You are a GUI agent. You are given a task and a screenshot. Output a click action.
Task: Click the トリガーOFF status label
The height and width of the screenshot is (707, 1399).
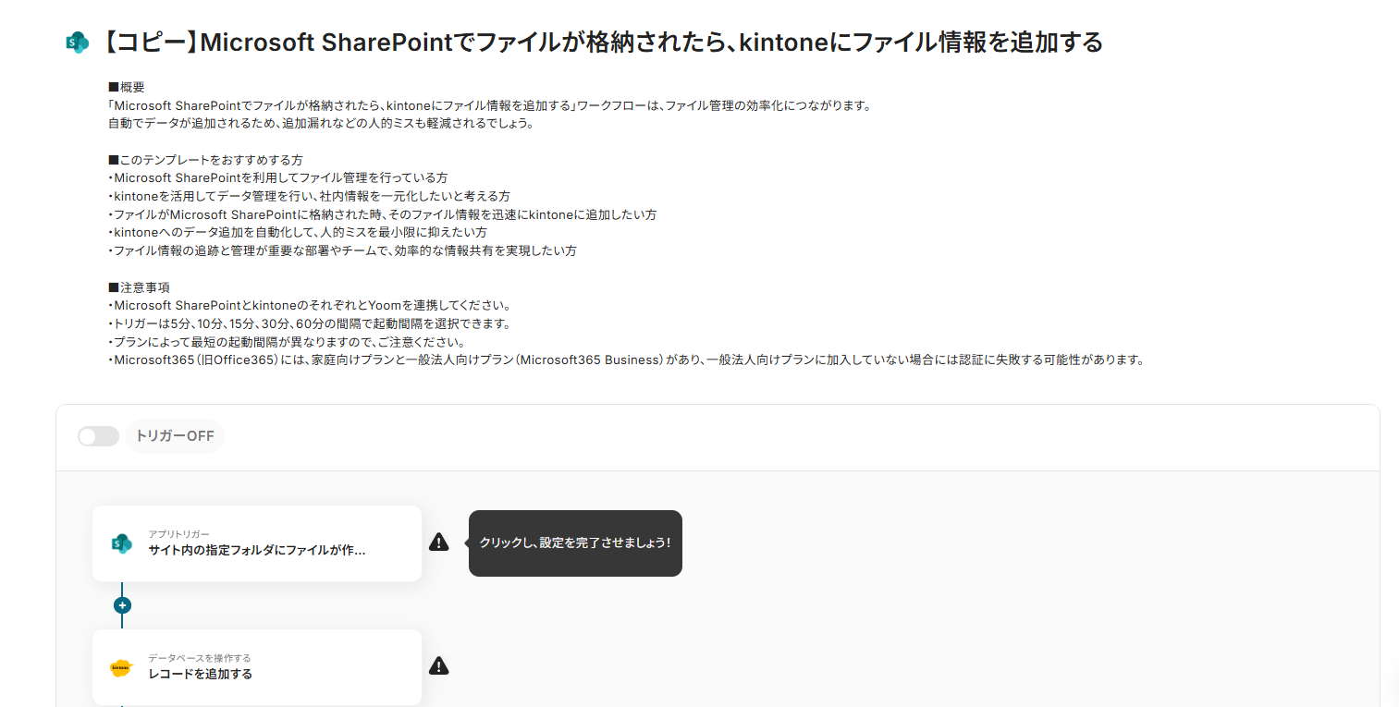tap(175, 436)
